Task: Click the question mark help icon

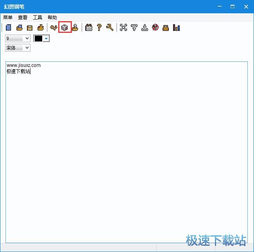Action: tap(99, 27)
